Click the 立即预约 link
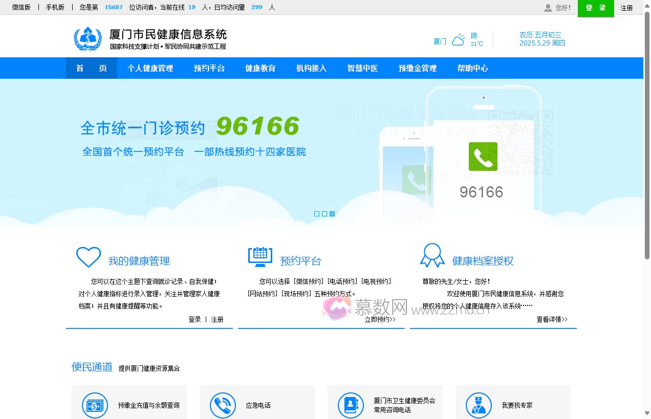Screen dimensions: 651x419 [379, 319]
